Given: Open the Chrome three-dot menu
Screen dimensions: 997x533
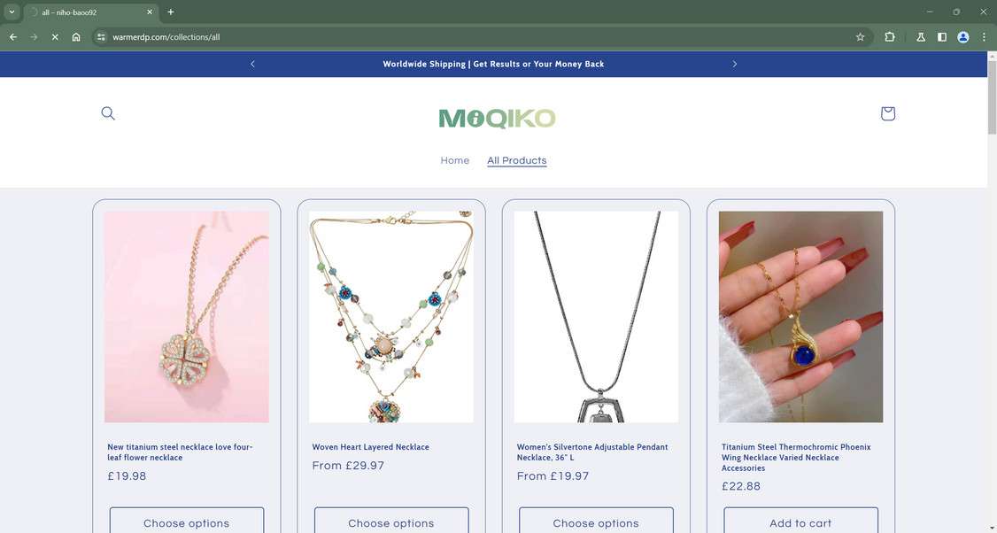Looking at the screenshot, I should click(984, 37).
